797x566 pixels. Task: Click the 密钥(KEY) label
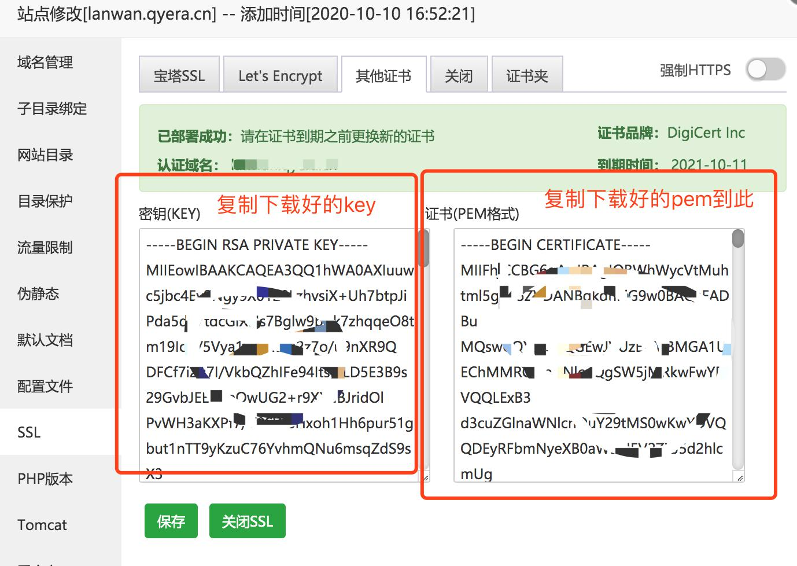169,214
